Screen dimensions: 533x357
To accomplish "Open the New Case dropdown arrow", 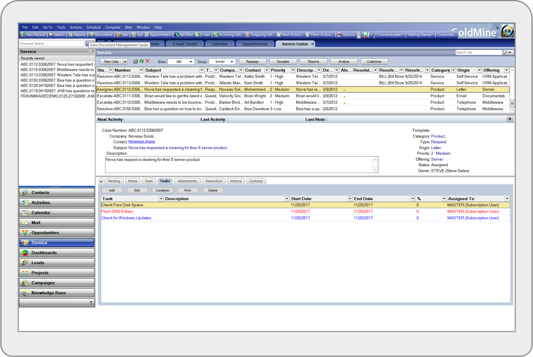I will 125,62.
